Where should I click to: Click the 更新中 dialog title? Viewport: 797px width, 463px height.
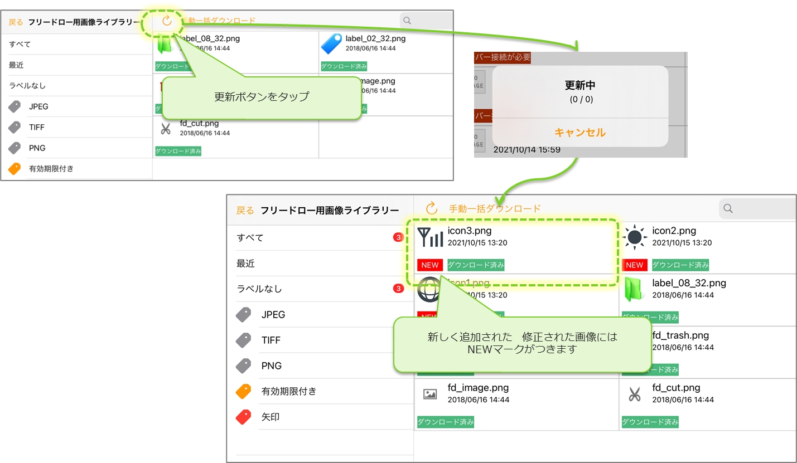pyautogui.click(x=580, y=86)
